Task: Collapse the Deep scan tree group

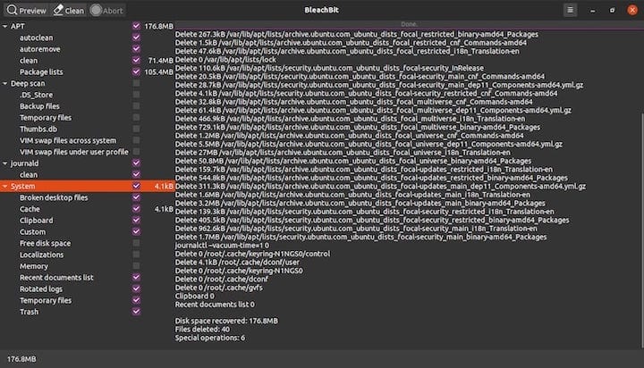Action: coord(5,83)
